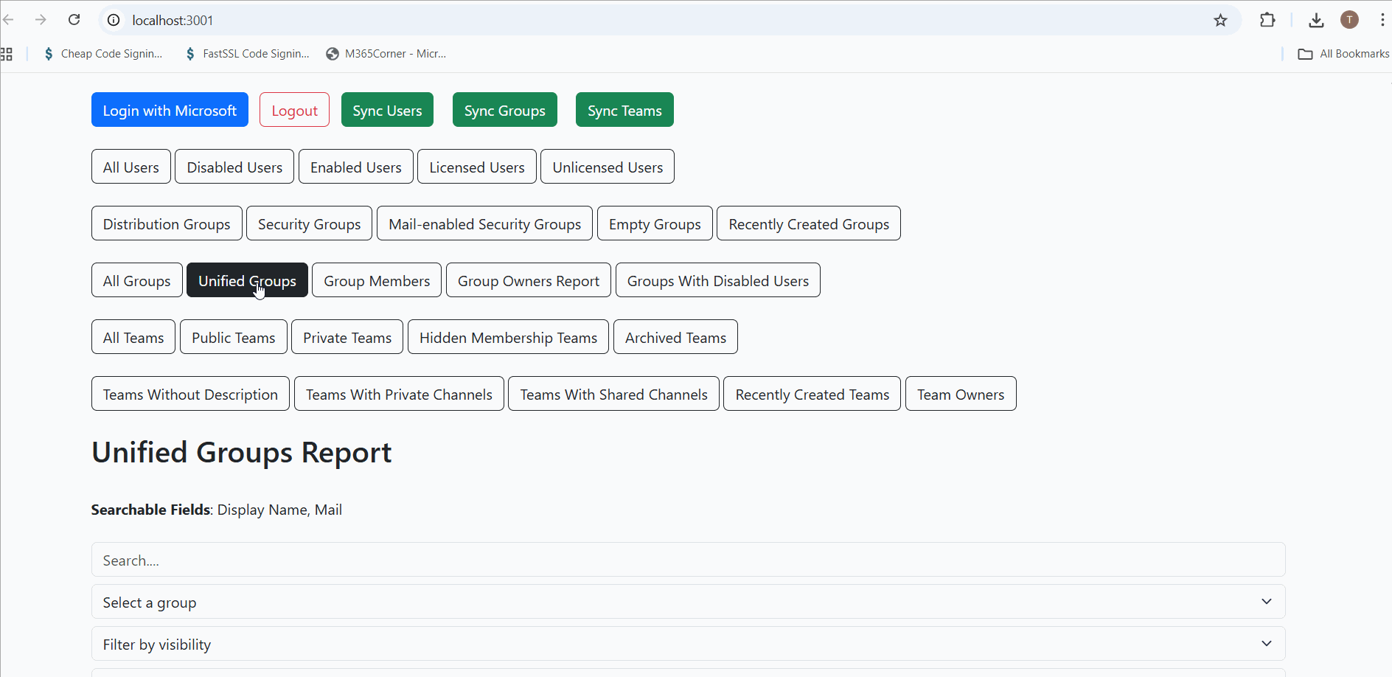This screenshot has width=1392, height=677.
Task: Click the profile avatar icon
Action: click(1349, 20)
